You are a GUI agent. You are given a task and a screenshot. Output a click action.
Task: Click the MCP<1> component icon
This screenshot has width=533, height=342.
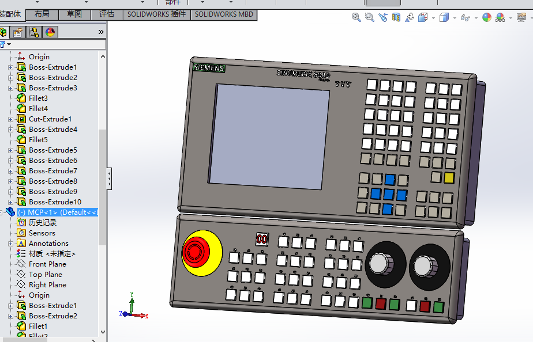coord(10,212)
